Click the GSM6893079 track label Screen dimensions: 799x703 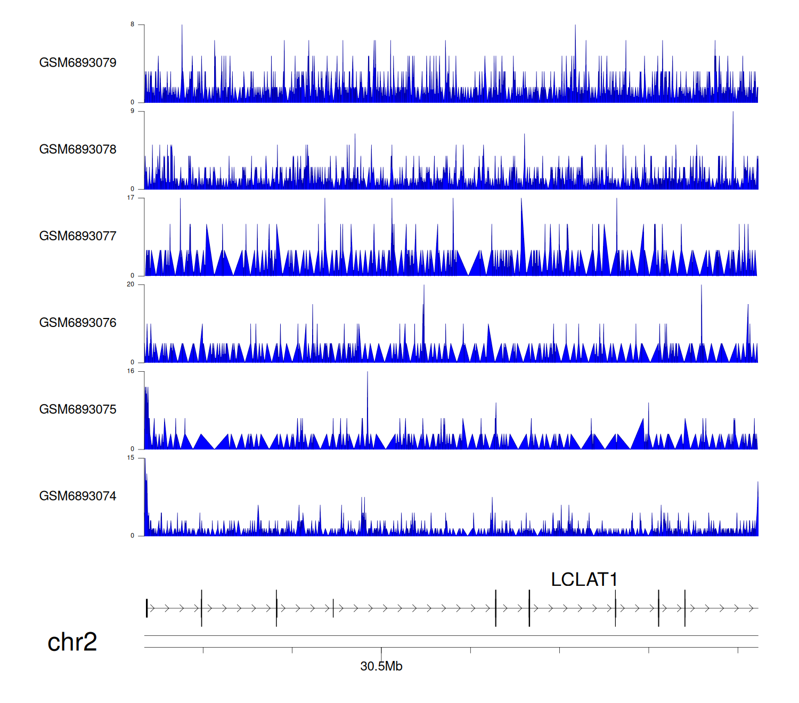[x=78, y=63]
